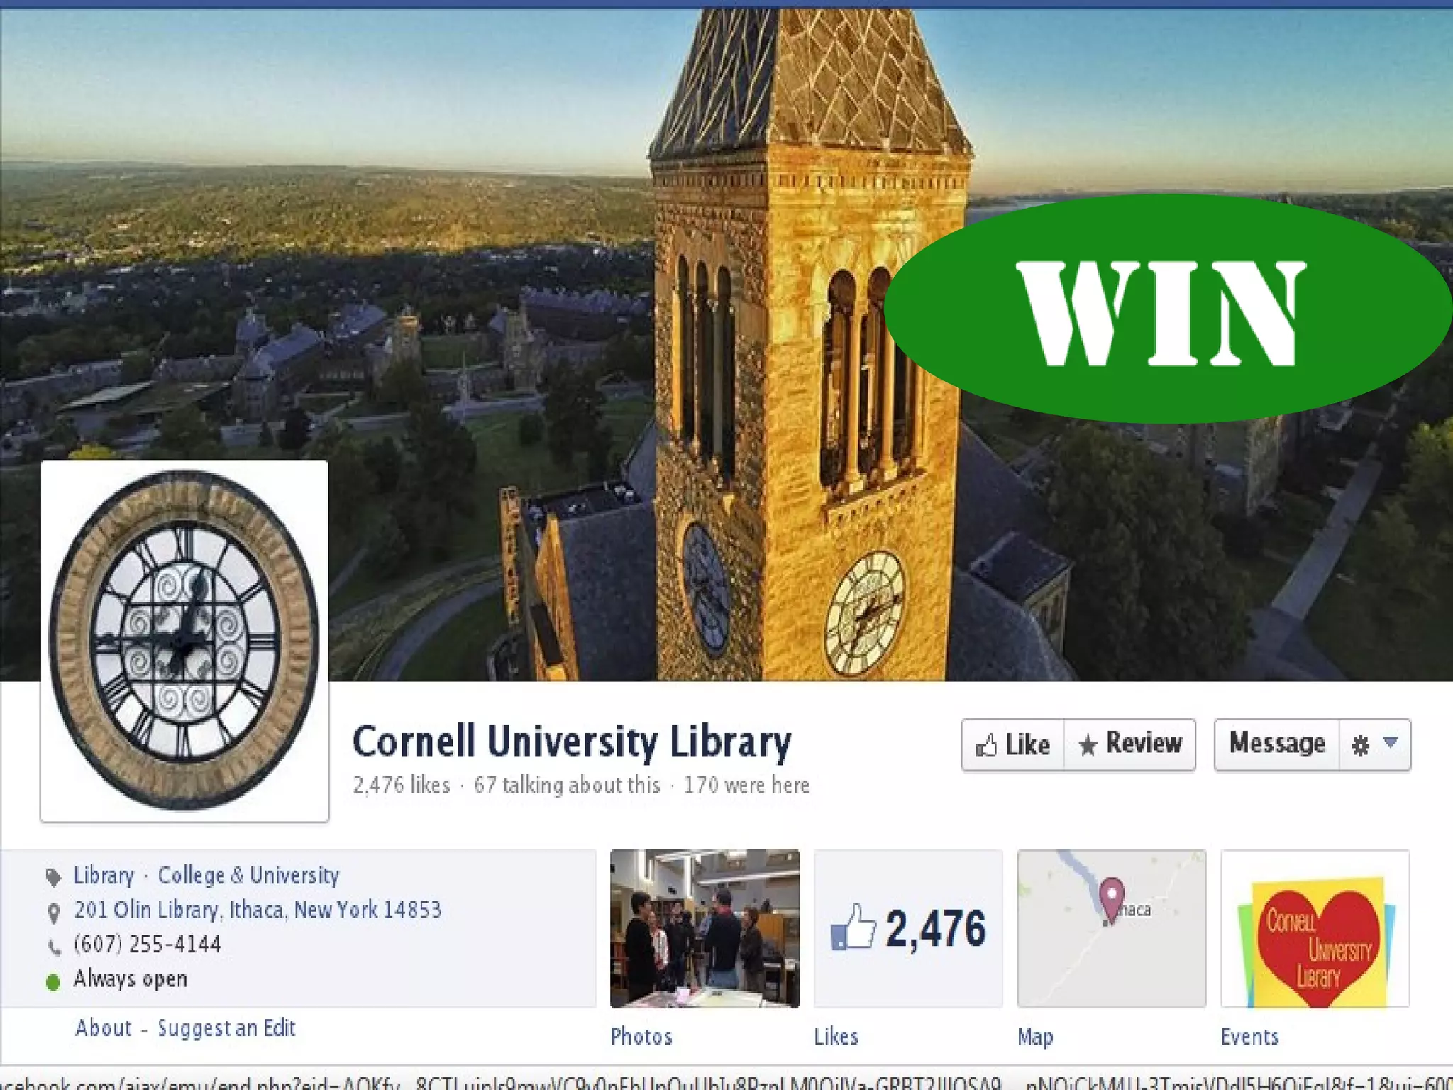Click the clock profile picture
Screen dimensions: 1453x1090
pos(184,641)
